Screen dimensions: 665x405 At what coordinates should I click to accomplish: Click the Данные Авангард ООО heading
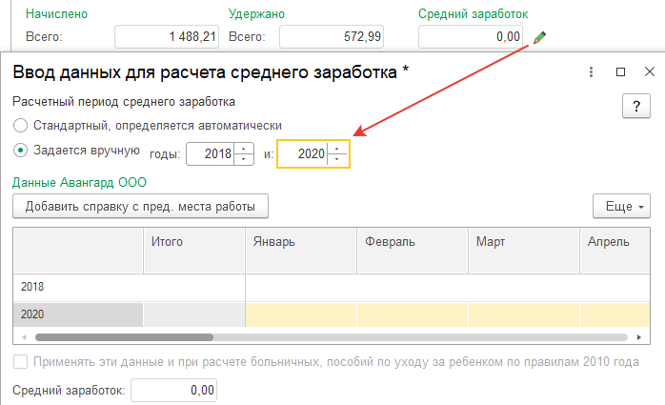(x=79, y=182)
